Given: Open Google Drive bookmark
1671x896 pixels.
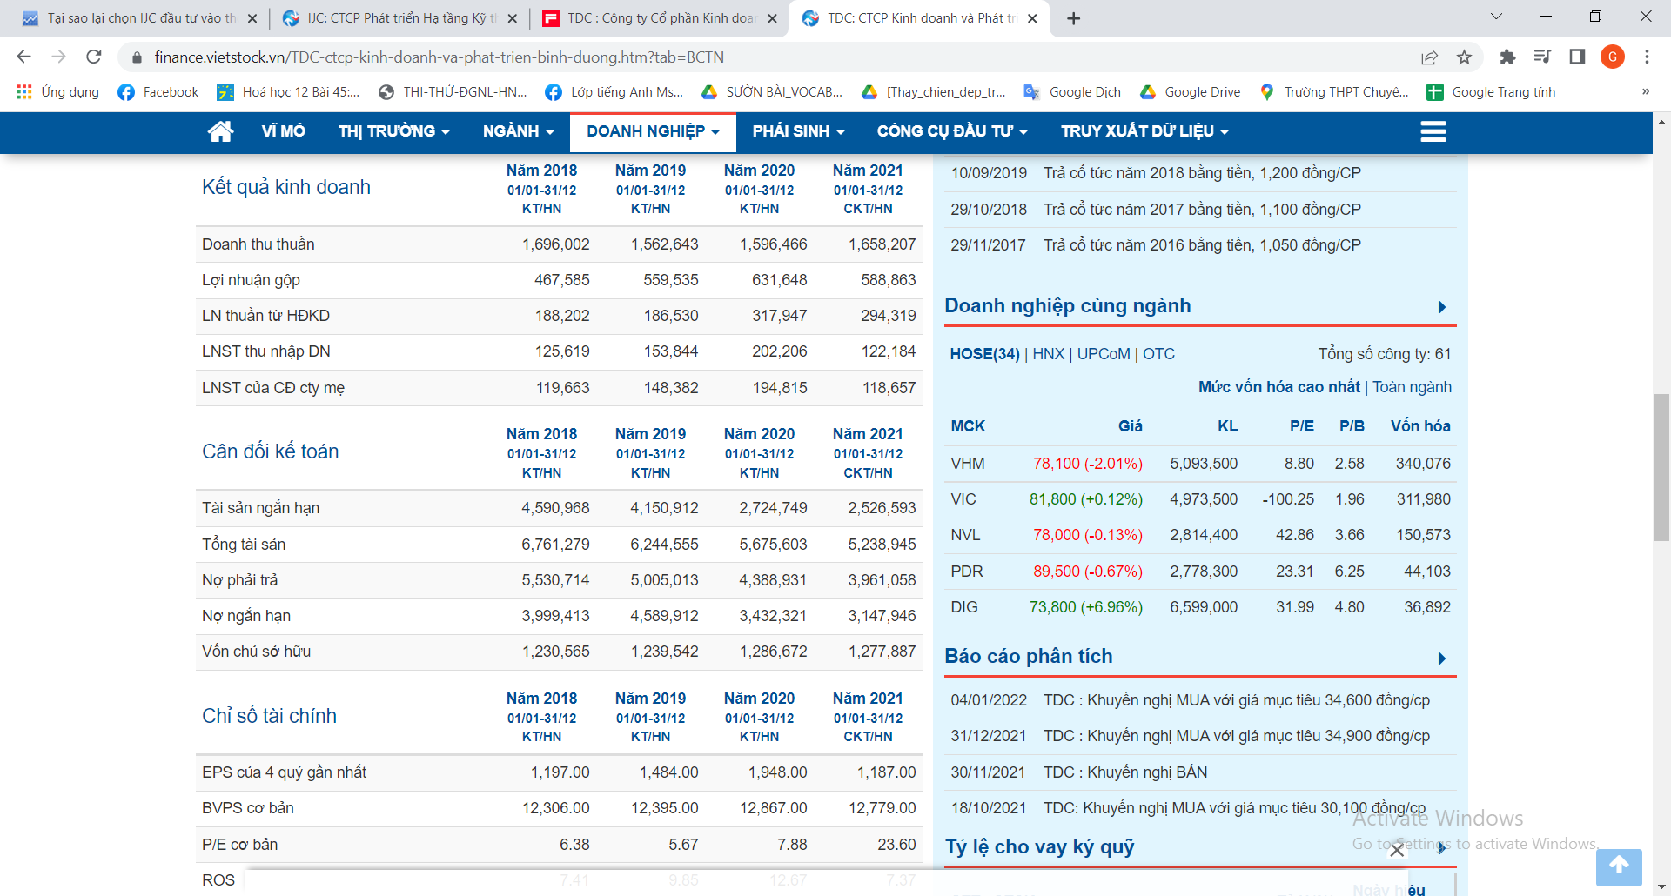Looking at the screenshot, I should pyautogui.click(x=1191, y=92).
